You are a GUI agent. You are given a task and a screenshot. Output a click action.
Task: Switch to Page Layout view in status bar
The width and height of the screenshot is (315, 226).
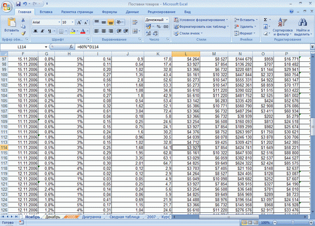[250, 222]
